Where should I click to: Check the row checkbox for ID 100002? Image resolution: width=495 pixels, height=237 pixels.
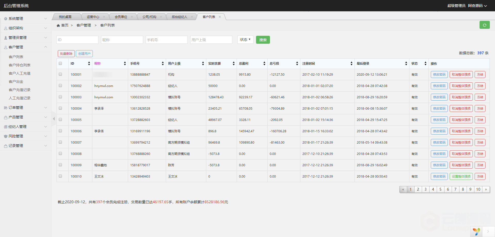coord(60,85)
